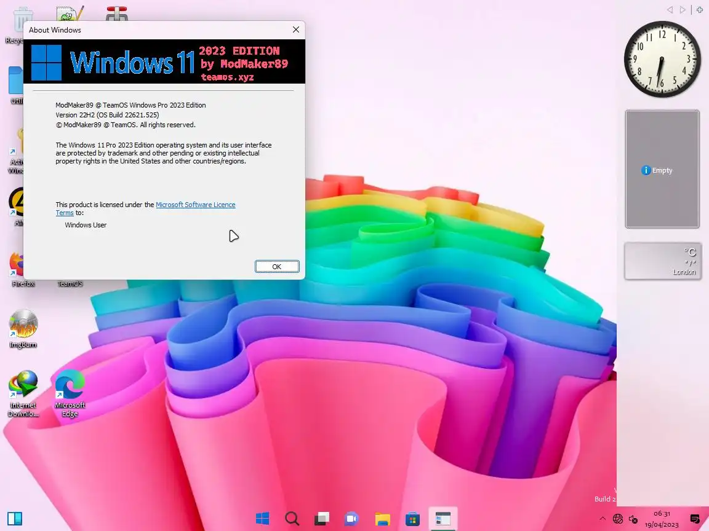Open the Widgets panel from the taskbar
Screen dimensions: 709x531
pos(15,518)
